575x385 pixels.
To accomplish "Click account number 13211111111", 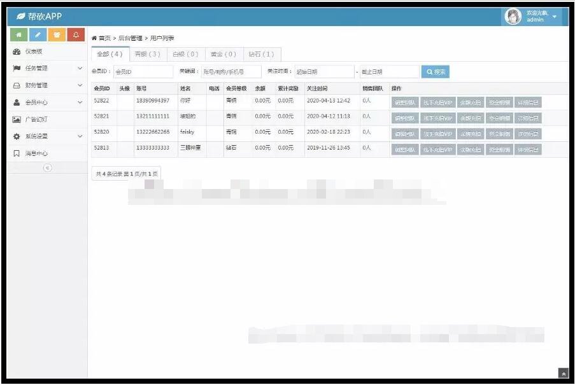I will coord(153,116).
